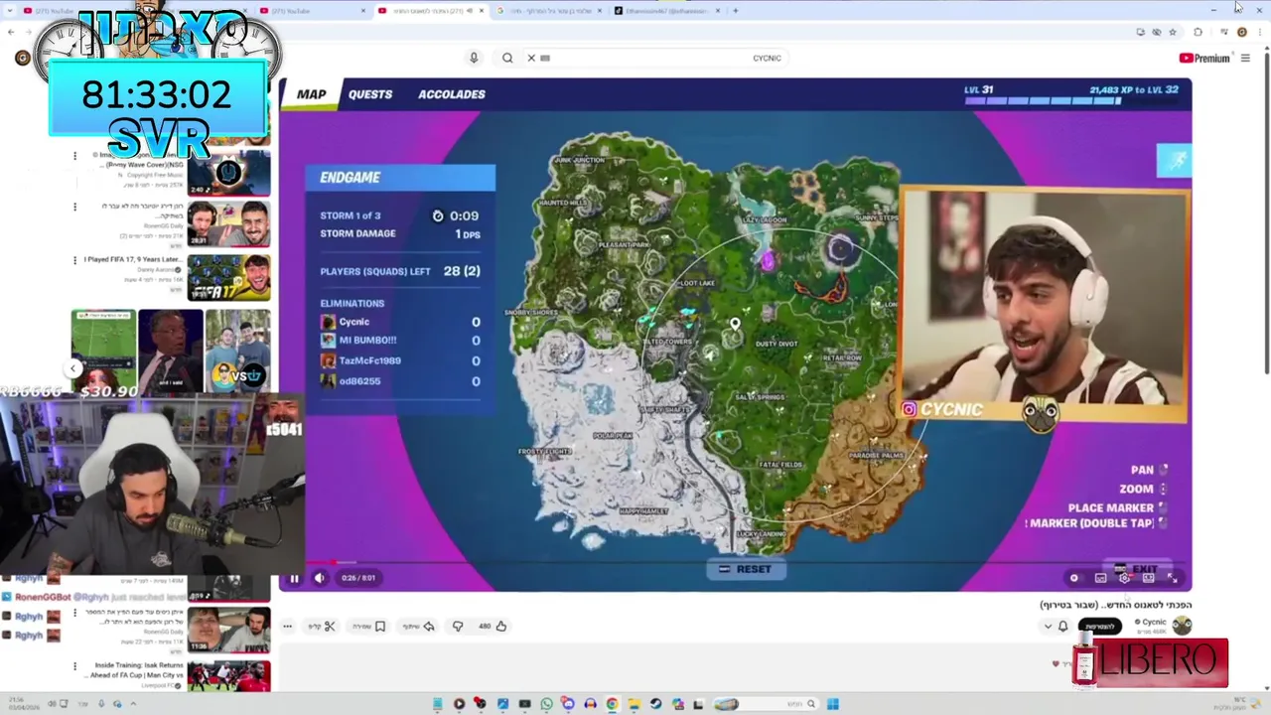Mute the video volume
Screen dimensions: 1271x715
[320, 578]
